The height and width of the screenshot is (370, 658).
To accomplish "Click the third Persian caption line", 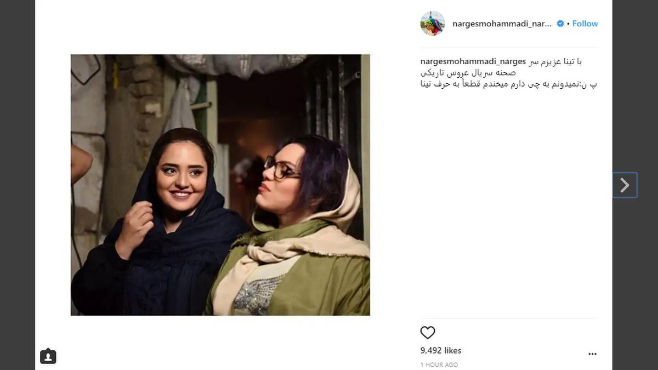I will pyautogui.click(x=508, y=83).
